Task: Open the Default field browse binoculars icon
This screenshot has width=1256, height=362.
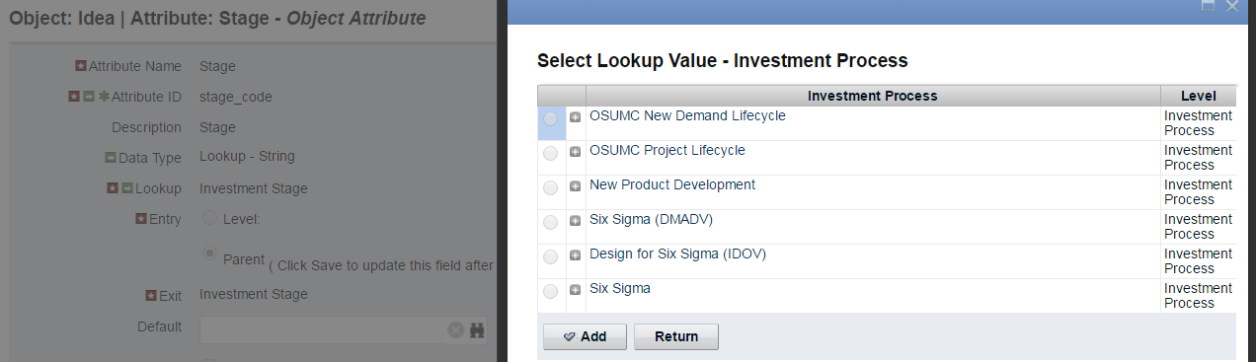Action: click(477, 330)
